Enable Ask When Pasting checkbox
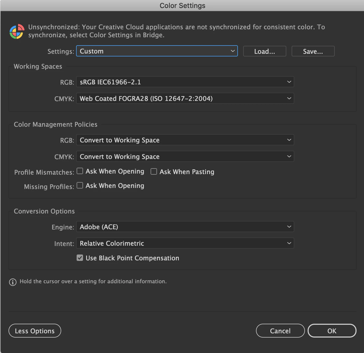364x353 pixels. click(x=154, y=171)
